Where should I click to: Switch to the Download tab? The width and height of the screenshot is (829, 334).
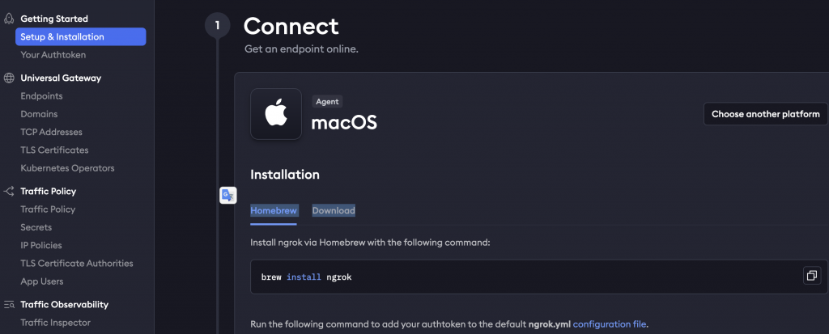(x=334, y=210)
